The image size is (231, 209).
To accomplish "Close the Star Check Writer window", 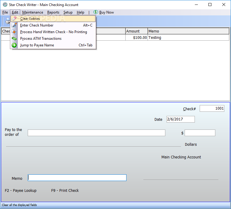I will 224,5.
